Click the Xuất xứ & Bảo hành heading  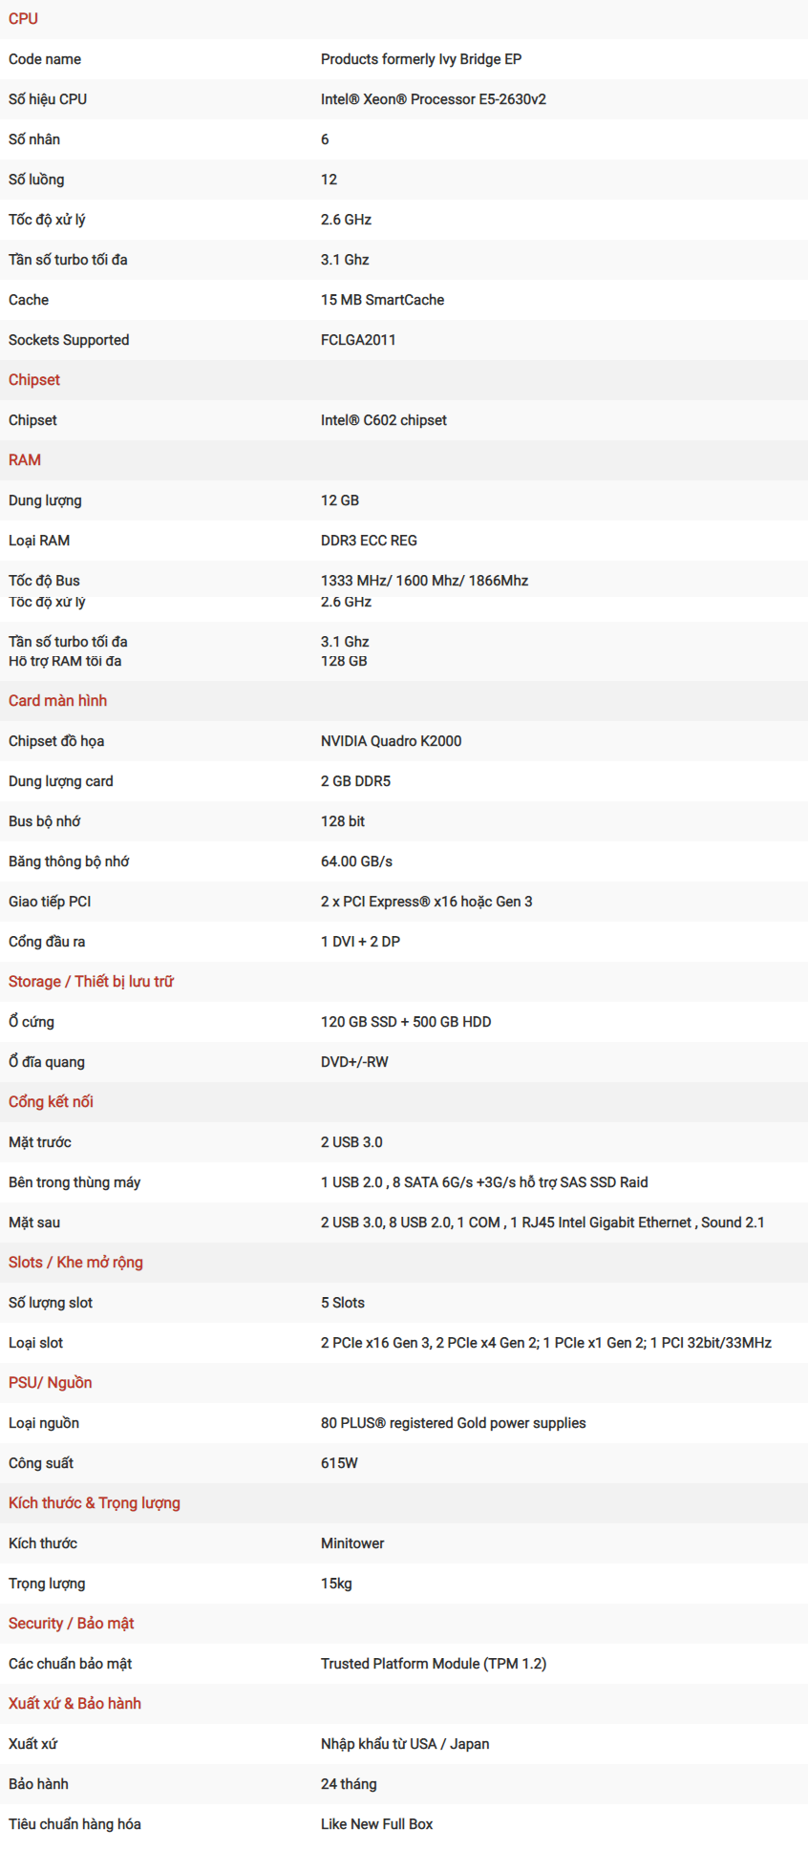pyautogui.click(x=74, y=1704)
